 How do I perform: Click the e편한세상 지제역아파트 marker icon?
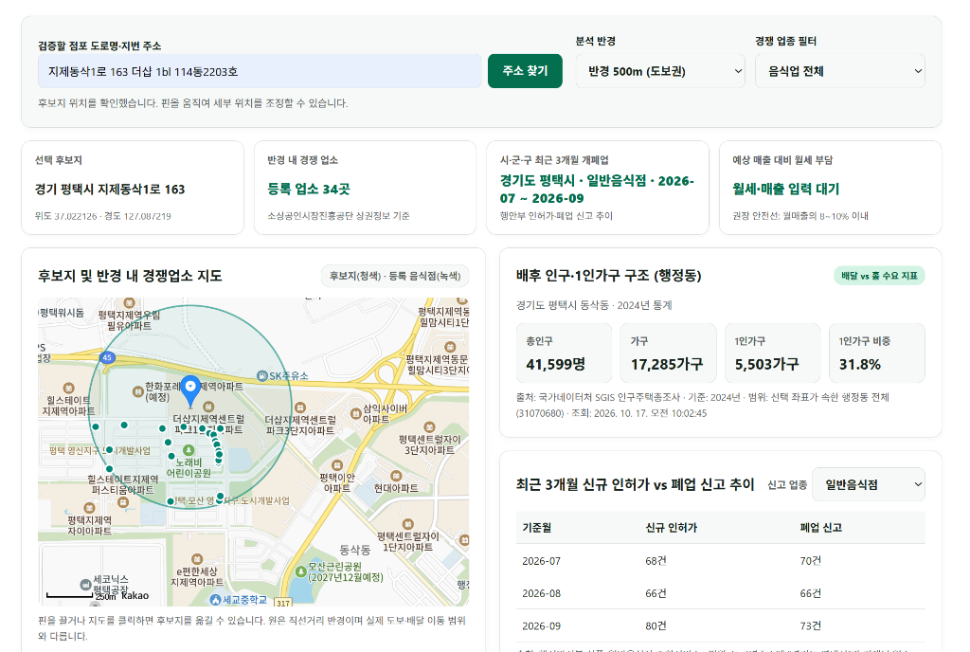tap(197, 559)
